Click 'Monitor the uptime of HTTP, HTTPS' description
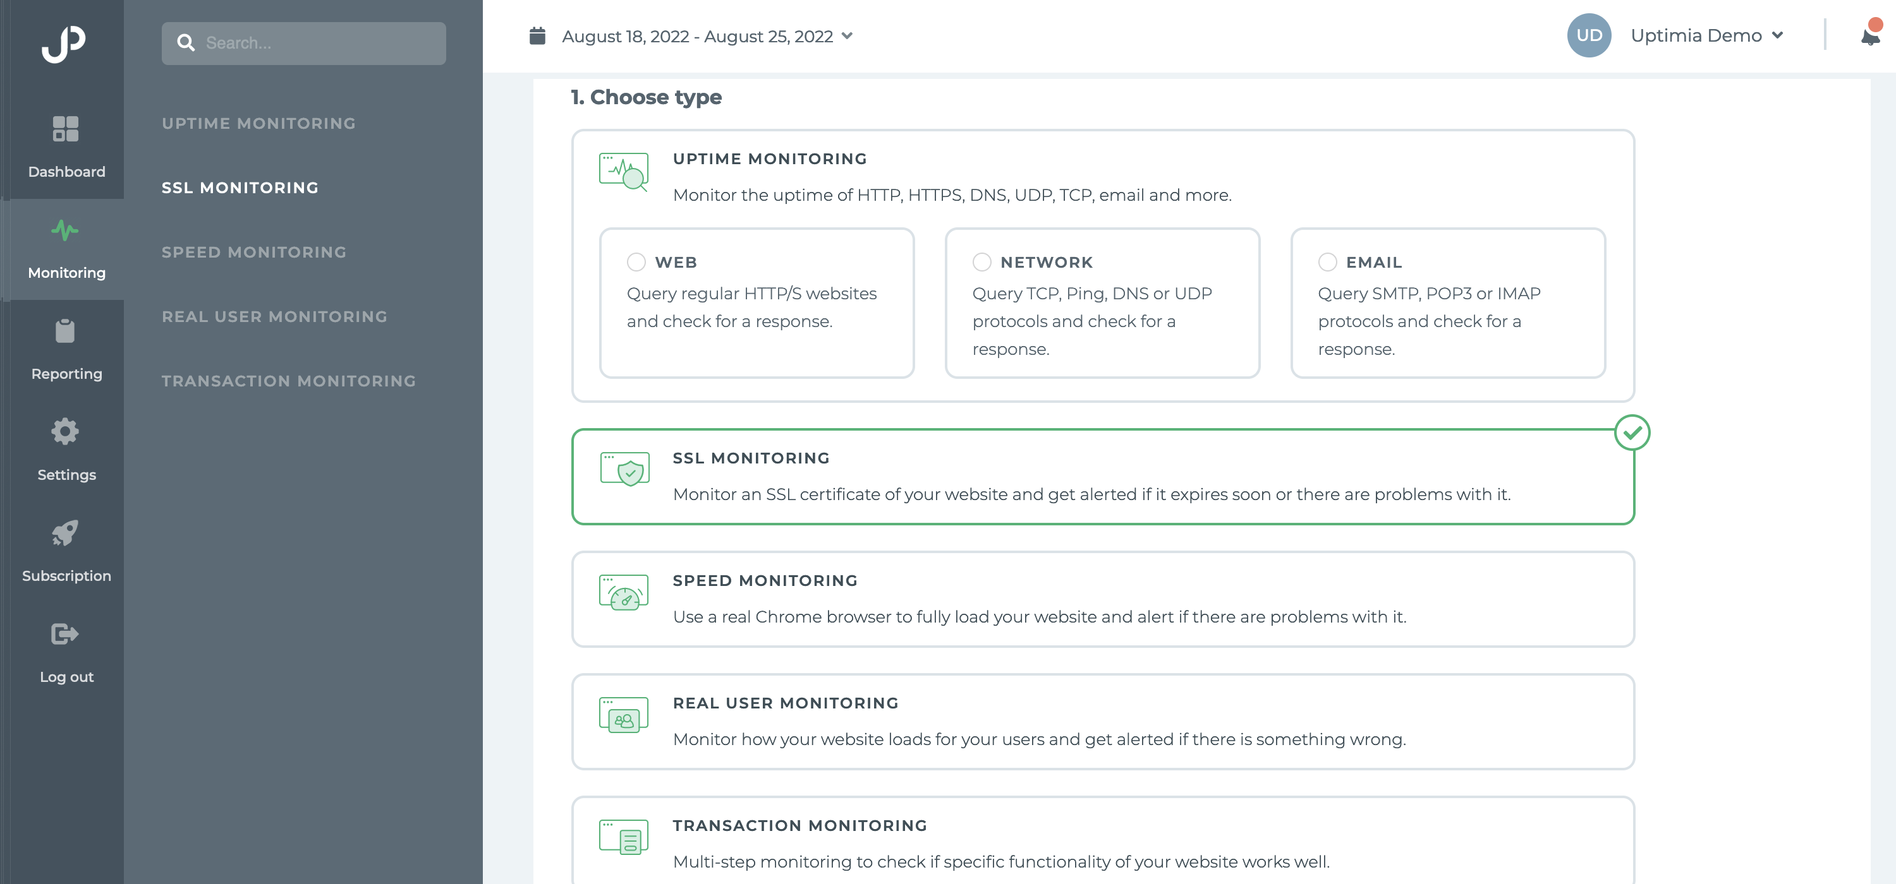Screen dimensions: 1896x884 tap(952, 195)
